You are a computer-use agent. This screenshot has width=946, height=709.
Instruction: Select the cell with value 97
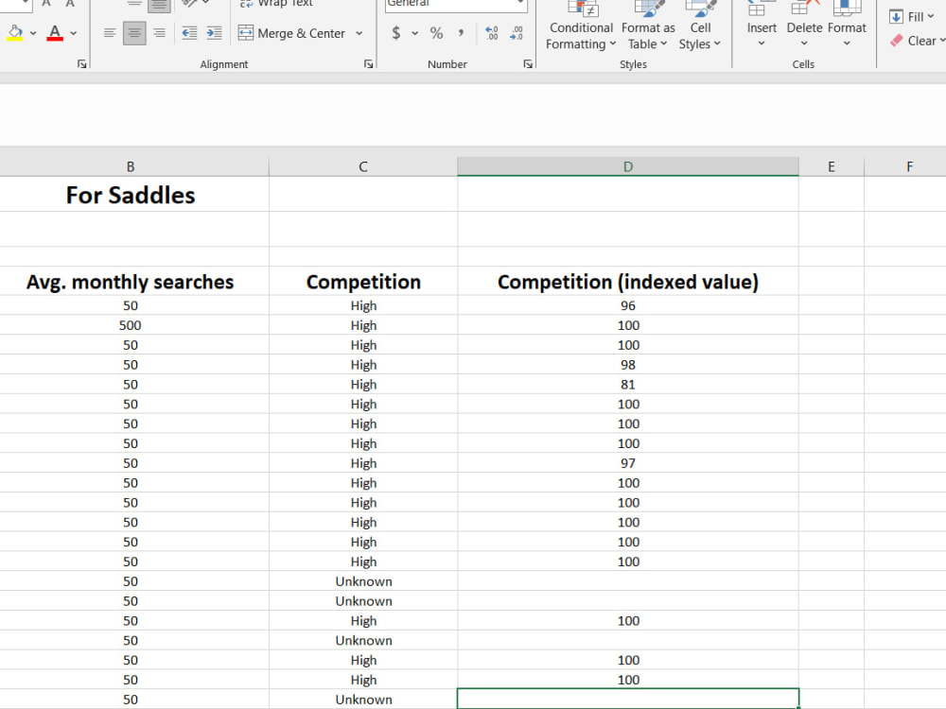click(628, 463)
